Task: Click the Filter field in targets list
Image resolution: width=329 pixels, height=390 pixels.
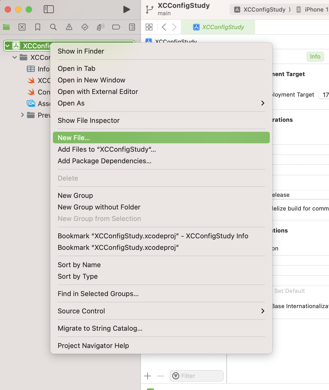Action: click(197, 376)
